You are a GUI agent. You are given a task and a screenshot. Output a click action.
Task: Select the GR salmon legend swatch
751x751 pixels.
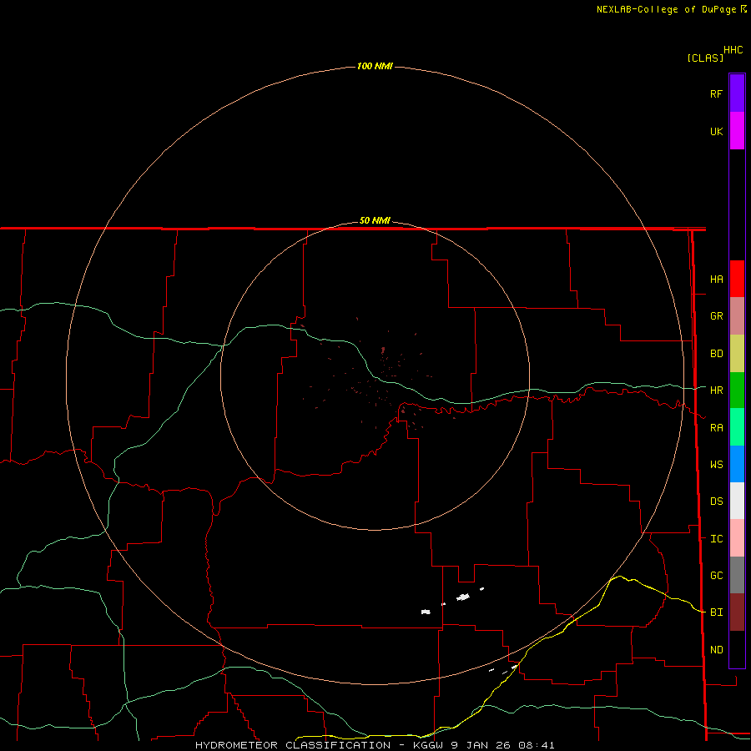tap(737, 315)
